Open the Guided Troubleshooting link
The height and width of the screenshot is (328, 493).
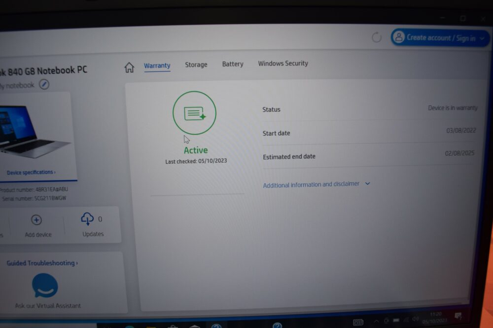click(x=42, y=263)
